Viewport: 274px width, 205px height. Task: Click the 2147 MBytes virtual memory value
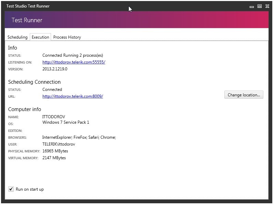point(54,158)
